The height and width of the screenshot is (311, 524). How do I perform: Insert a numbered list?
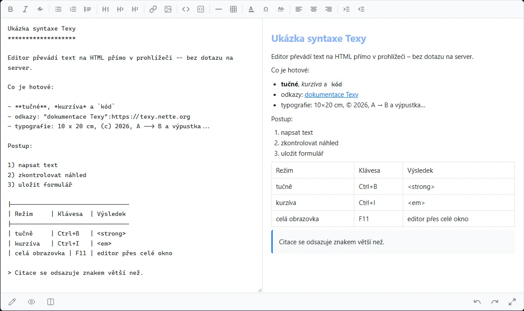click(x=73, y=9)
